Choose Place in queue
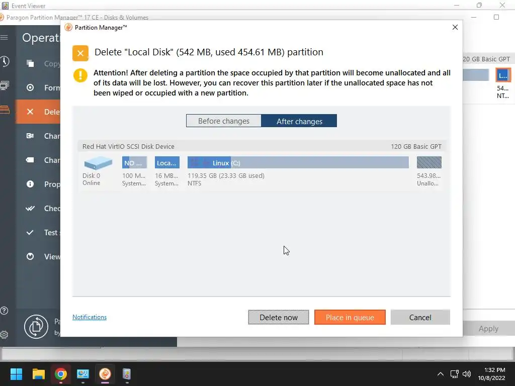 [x=350, y=317]
